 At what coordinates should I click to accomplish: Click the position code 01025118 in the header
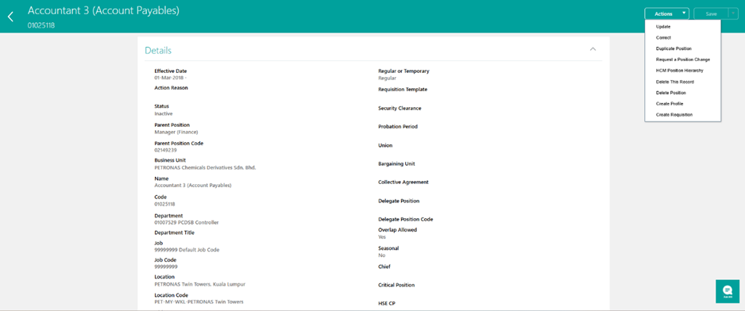[41, 25]
